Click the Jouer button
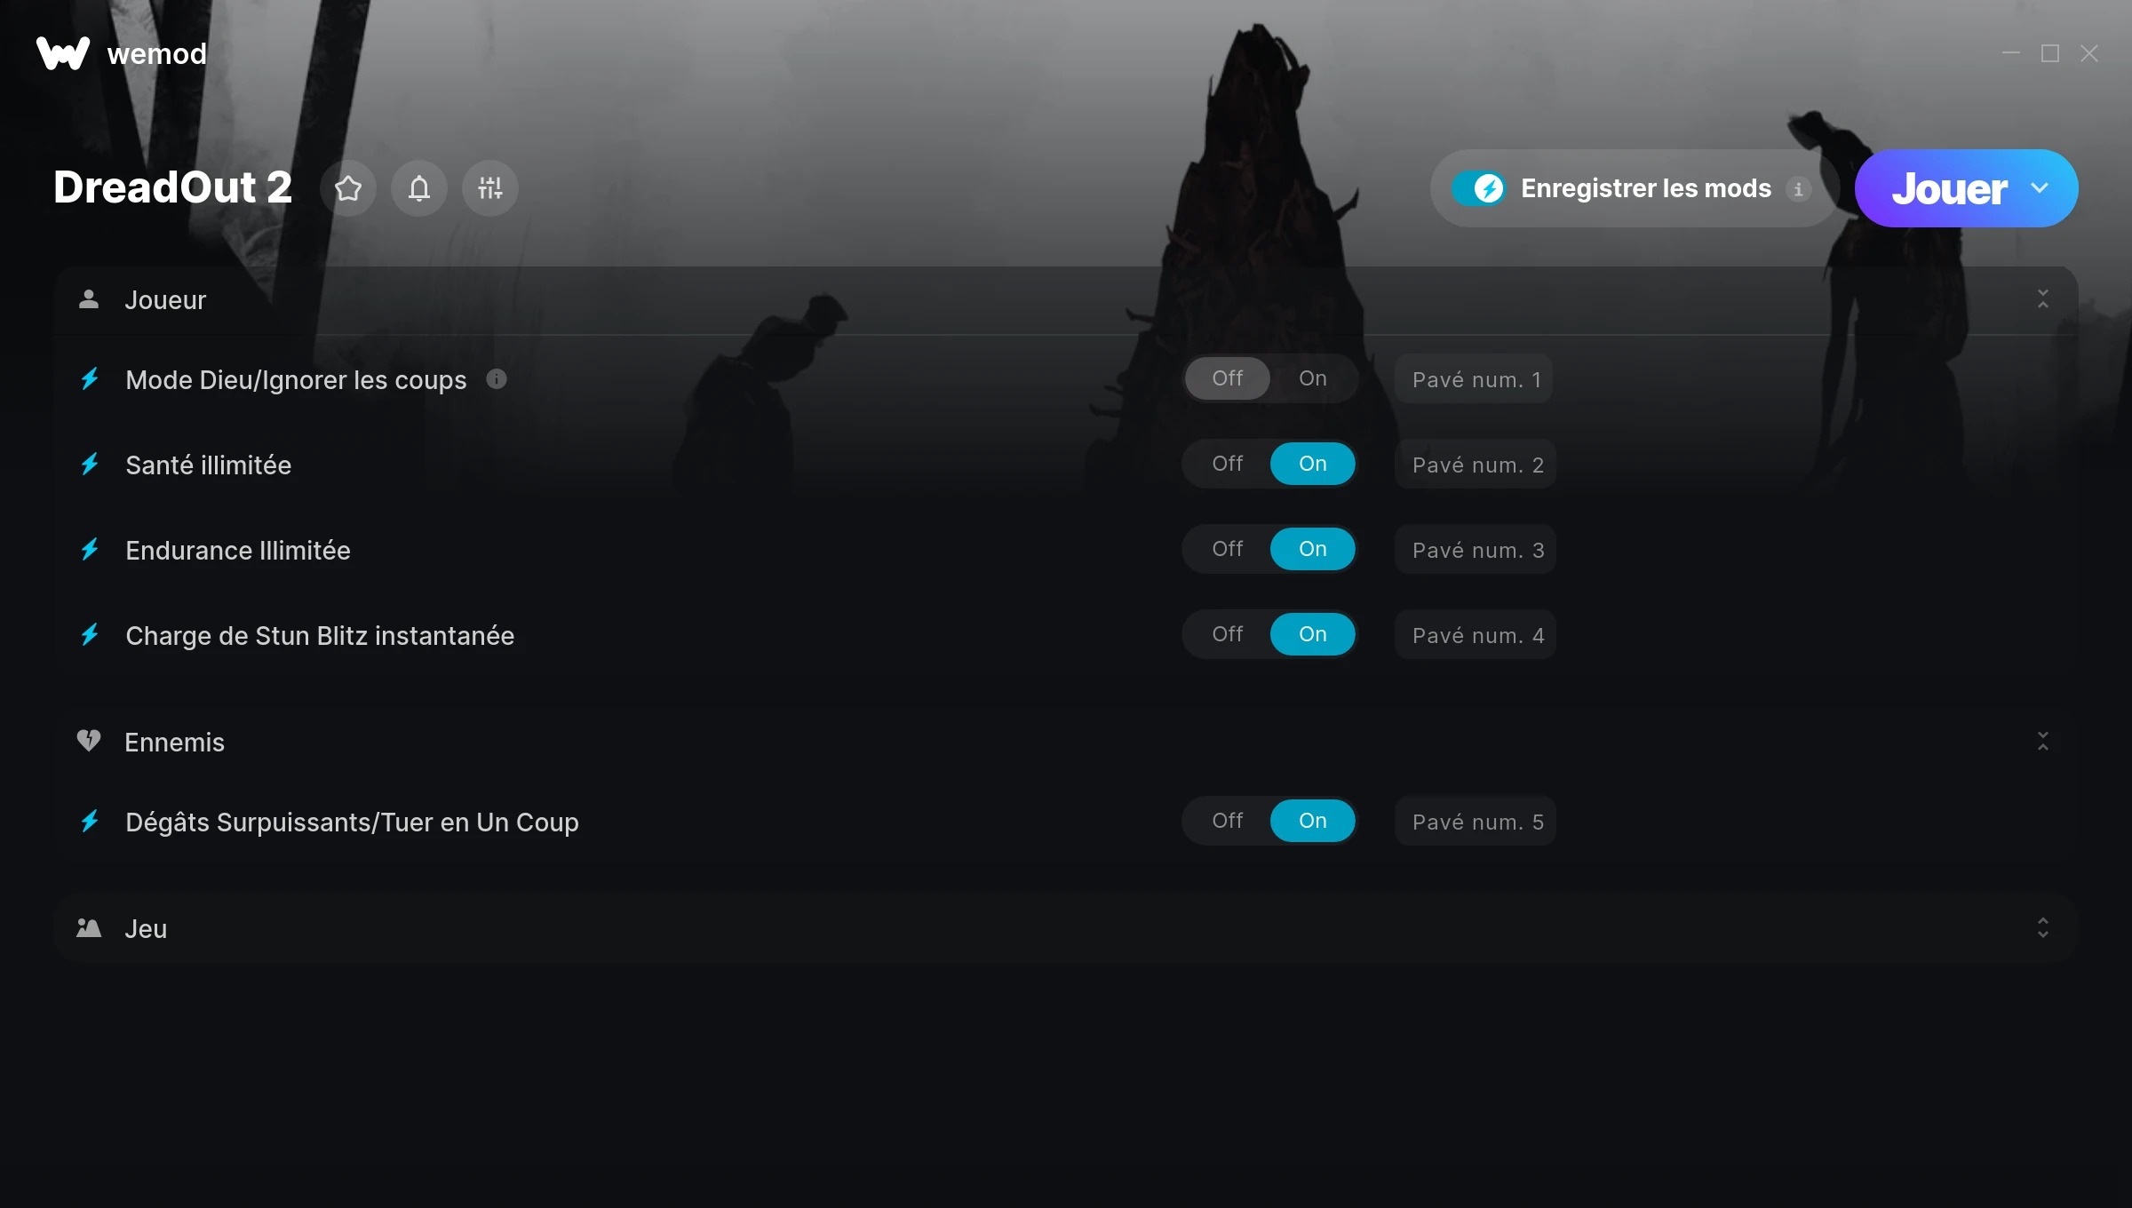 tap(1949, 188)
